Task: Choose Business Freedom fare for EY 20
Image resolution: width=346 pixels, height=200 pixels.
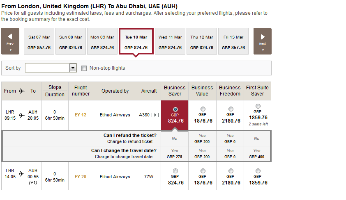Action: [x=231, y=171]
